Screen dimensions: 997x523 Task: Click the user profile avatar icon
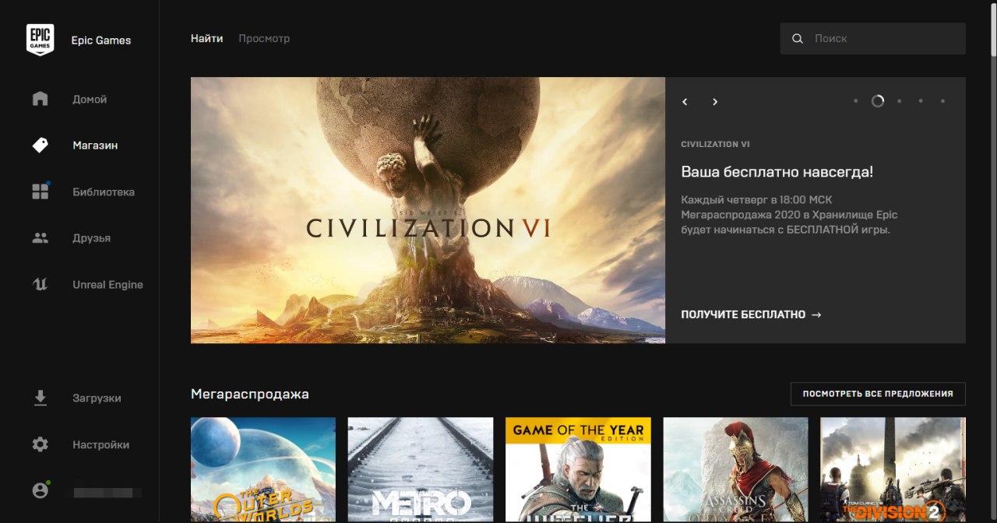[x=41, y=490]
